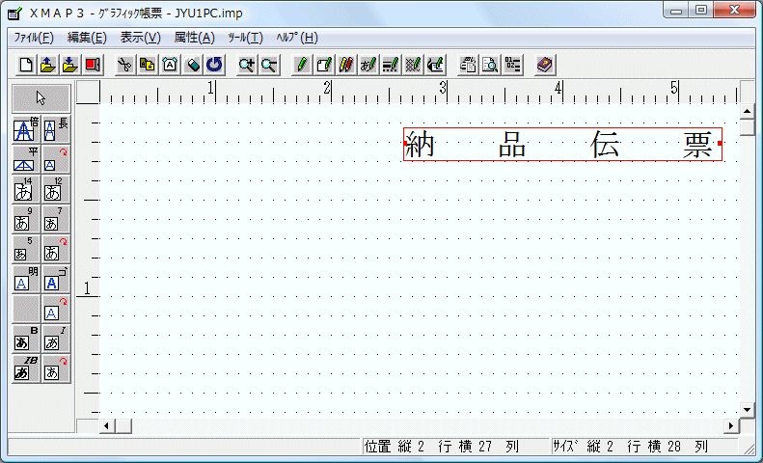Apply tall 長 character attribute

coord(56,129)
